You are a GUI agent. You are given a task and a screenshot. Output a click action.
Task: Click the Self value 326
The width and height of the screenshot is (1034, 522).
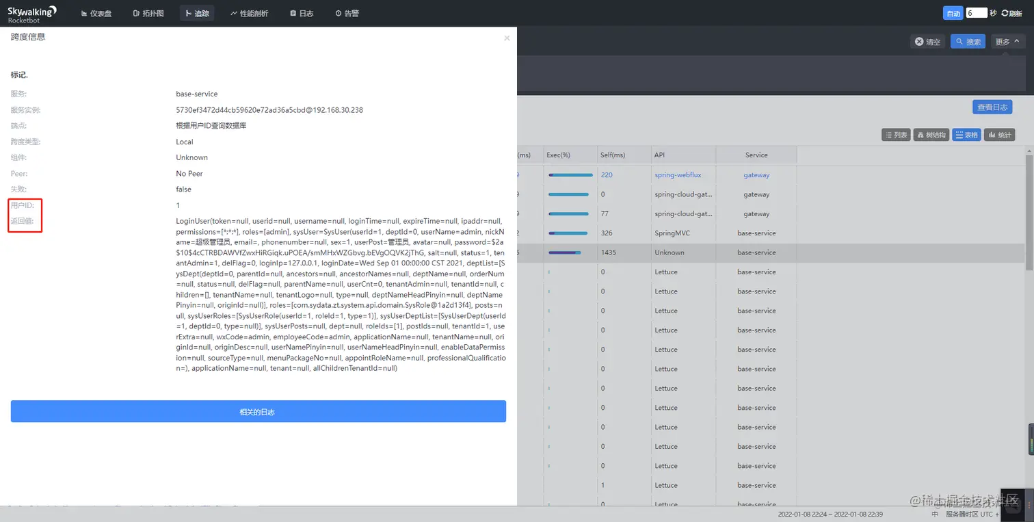607,233
